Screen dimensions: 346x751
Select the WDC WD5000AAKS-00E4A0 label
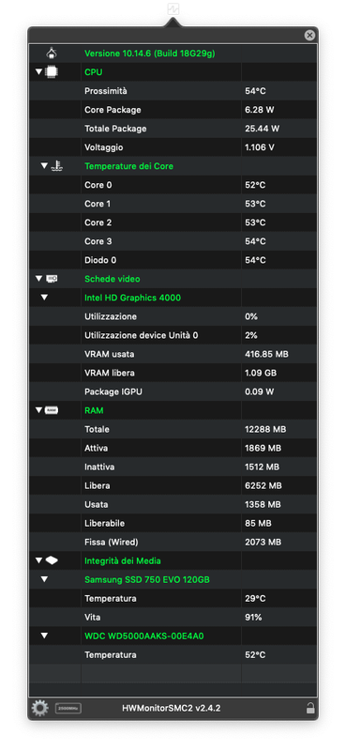pyautogui.click(x=144, y=636)
